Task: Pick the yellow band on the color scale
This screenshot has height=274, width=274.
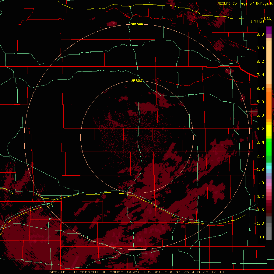Action: pos(269,130)
